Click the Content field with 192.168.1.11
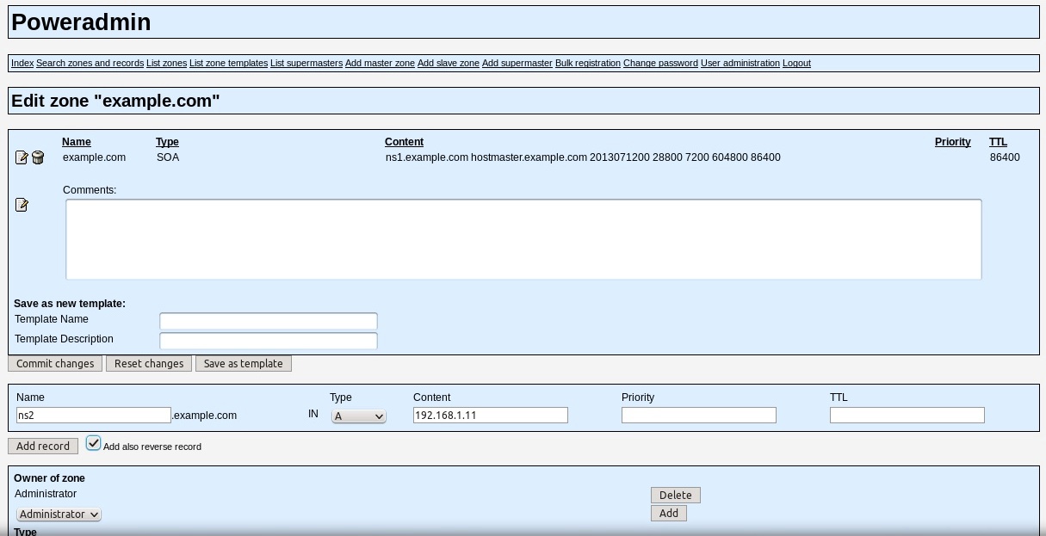The width and height of the screenshot is (1046, 536). pos(491,416)
